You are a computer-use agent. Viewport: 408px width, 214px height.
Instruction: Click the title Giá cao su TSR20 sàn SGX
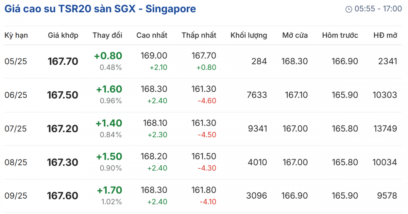point(100,9)
